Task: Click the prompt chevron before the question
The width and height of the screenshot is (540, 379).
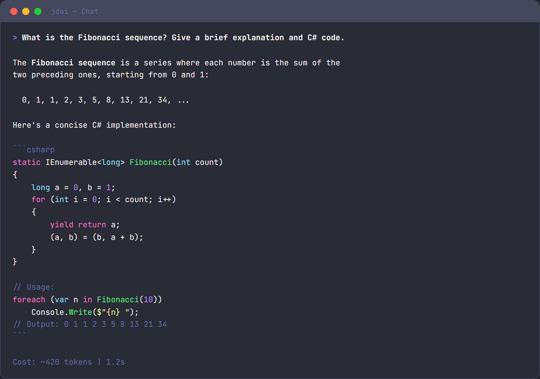Action: point(15,38)
